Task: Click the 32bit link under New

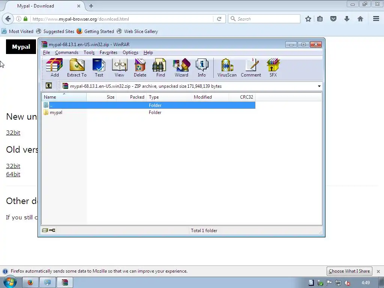Action: pos(13,132)
